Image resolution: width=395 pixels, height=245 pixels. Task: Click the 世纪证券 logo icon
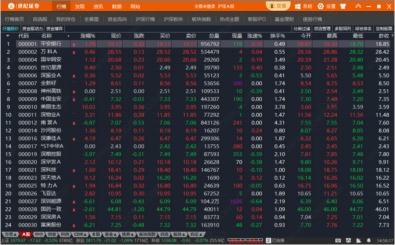coord(11,6)
